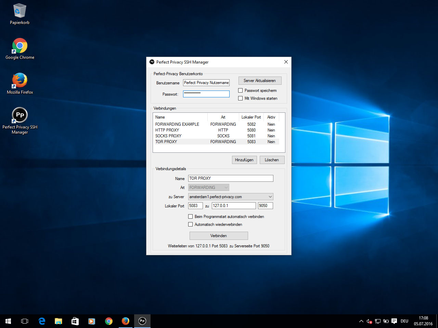
Task: Click the Lokaler Port field 5083
Action: (195, 206)
